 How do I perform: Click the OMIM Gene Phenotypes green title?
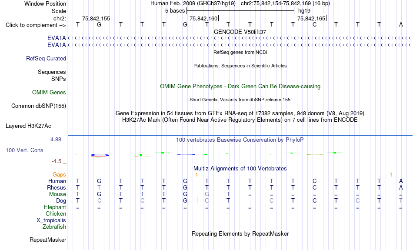click(x=240, y=87)
